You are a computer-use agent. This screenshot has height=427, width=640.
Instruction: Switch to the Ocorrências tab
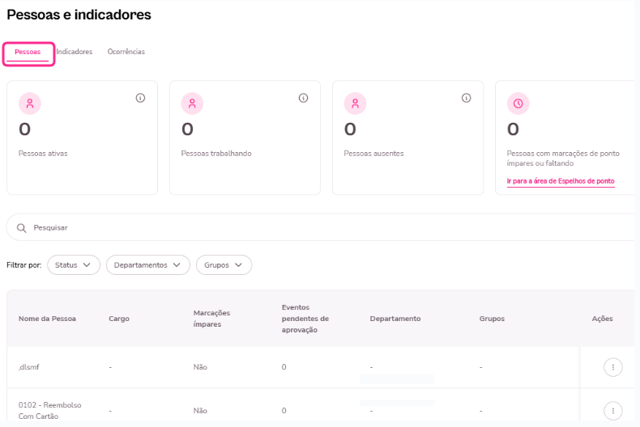pyautogui.click(x=126, y=52)
